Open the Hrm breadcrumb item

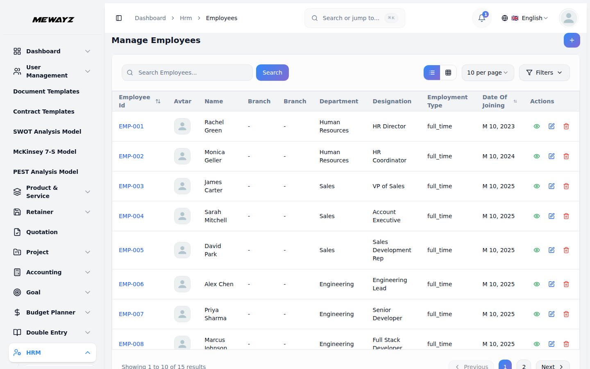pyautogui.click(x=186, y=18)
